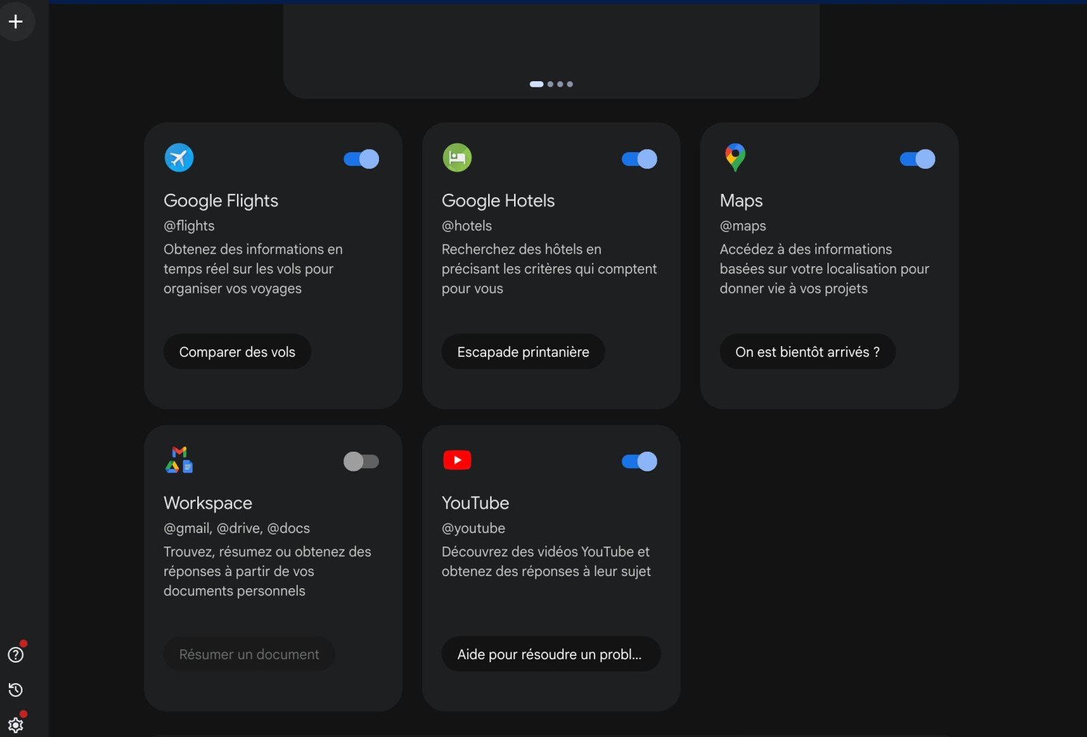Click the Google Hotels bed icon
Image resolution: width=1087 pixels, height=737 pixels.
[457, 158]
